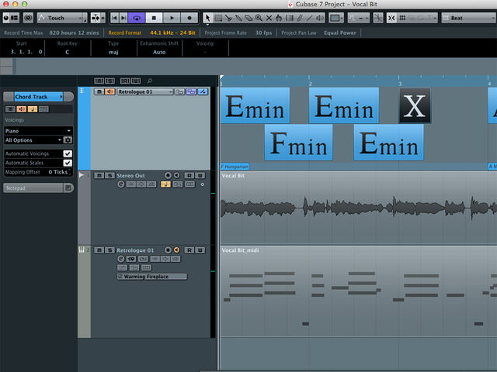The height and width of the screenshot is (372, 497).
Task: Select the Glue tool
Action: pos(238,18)
